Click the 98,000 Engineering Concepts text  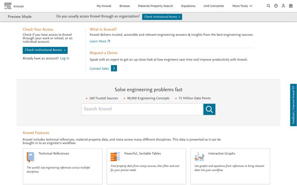[x=148, y=98]
